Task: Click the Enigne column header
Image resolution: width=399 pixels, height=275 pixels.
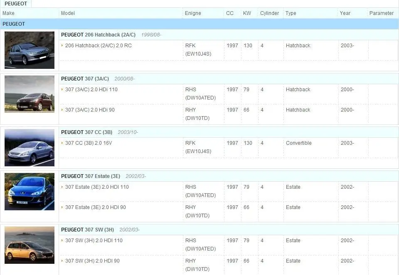Action: (193, 13)
